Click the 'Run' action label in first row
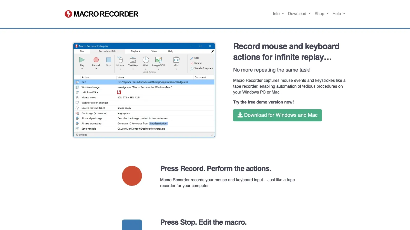The image size is (410, 230). 84,82
